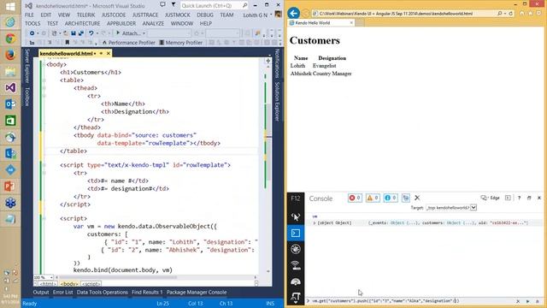
Task: Launch the Performance Profiler
Action: click(128, 43)
